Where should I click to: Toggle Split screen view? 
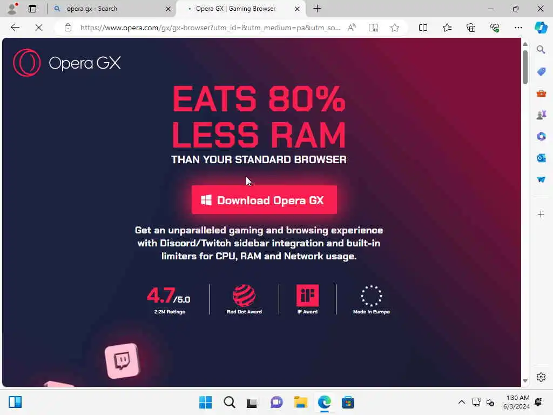[x=423, y=28]
